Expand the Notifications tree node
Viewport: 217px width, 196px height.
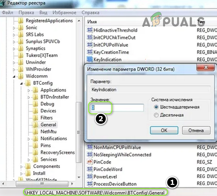coord(29,139)
